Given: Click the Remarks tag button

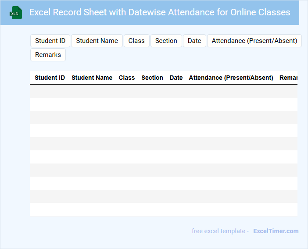Looking at the screenshot, I should [x=48, y=55].
